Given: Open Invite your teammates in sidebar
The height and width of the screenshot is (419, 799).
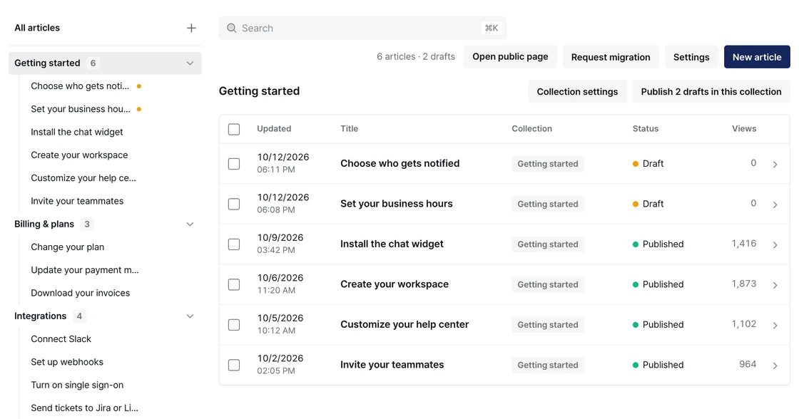Looking at the screenshot, I should click(77, 201).
